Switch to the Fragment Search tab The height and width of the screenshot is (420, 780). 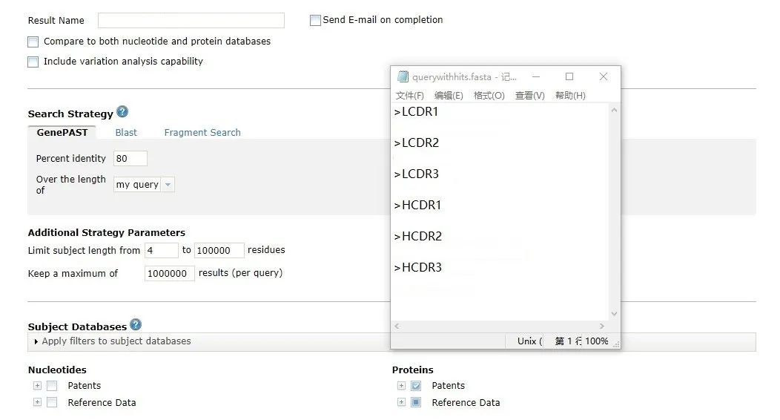[202, 133]
